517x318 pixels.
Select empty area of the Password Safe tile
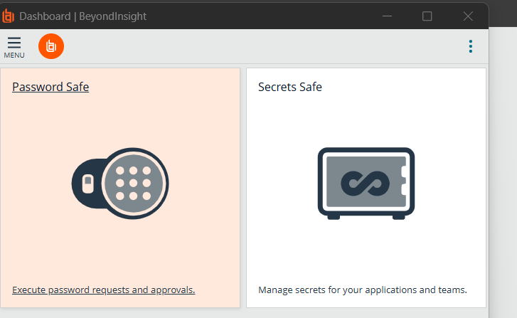[x=120, y=250]
